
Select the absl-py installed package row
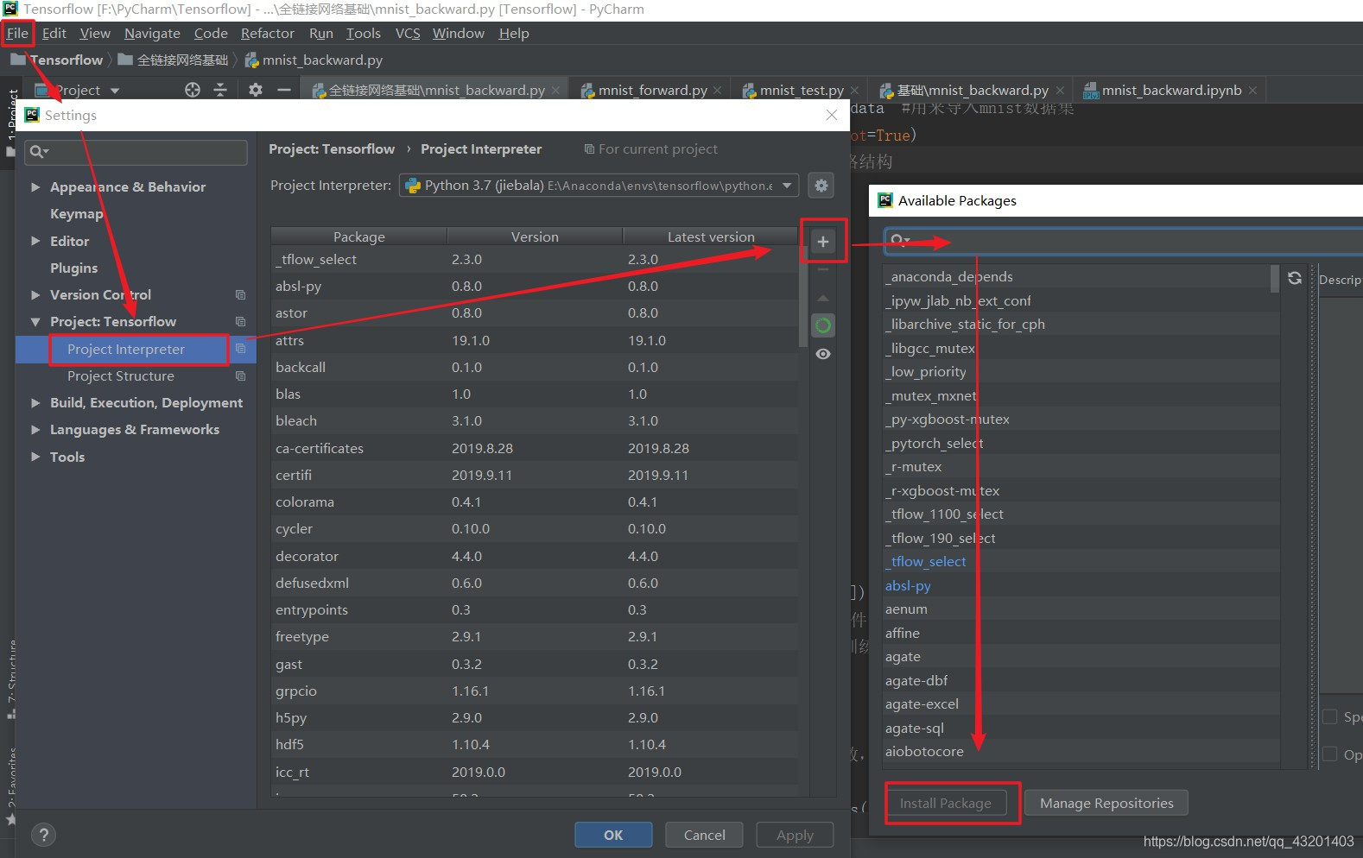pos(534,287)
